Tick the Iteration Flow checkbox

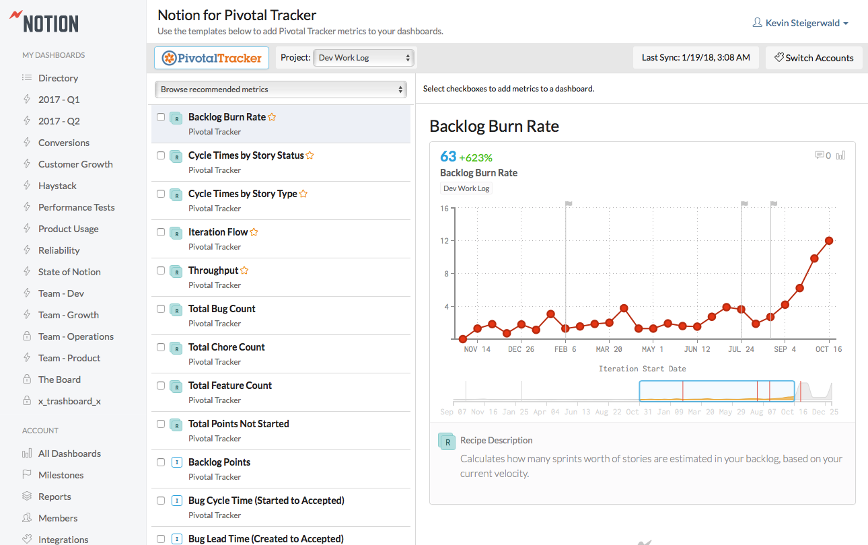point(161,232)
